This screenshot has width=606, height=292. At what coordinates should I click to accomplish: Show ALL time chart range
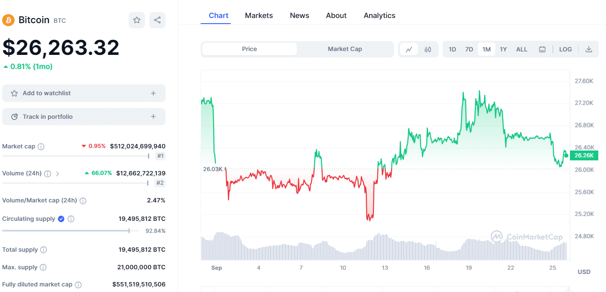(522, 49)
